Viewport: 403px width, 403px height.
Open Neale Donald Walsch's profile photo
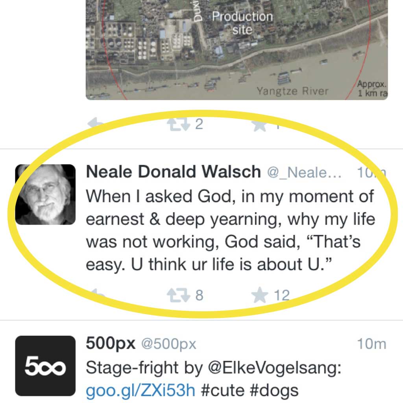45,194
